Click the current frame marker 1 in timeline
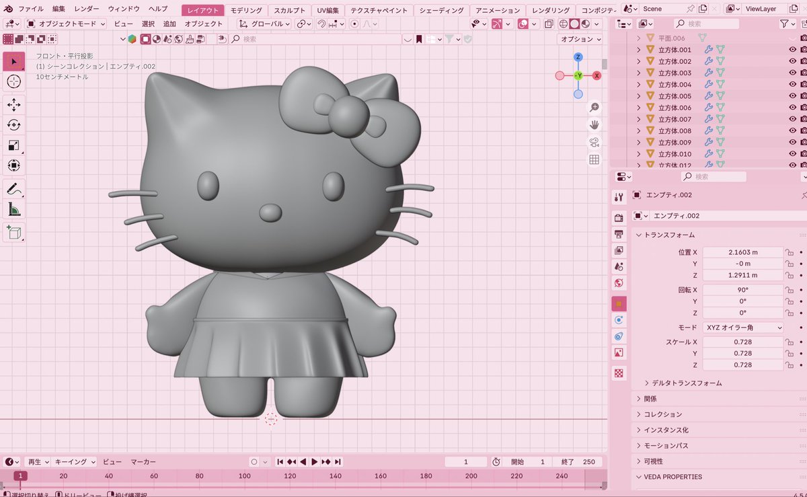The image size is (807, 497). coord(22,476)
